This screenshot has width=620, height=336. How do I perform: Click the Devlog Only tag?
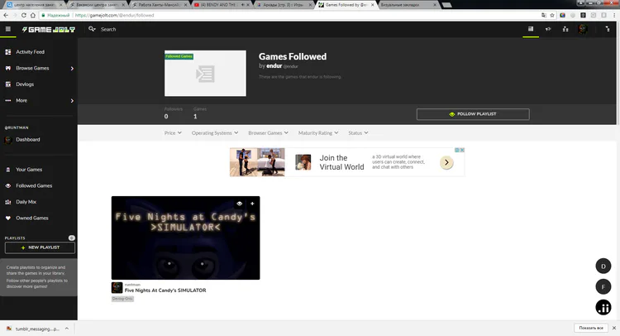click(122, 299)
